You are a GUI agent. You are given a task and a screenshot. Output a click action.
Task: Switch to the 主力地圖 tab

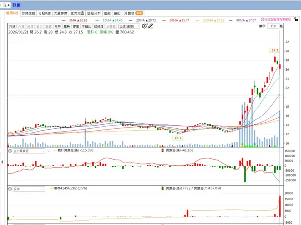tap(77, 13)
